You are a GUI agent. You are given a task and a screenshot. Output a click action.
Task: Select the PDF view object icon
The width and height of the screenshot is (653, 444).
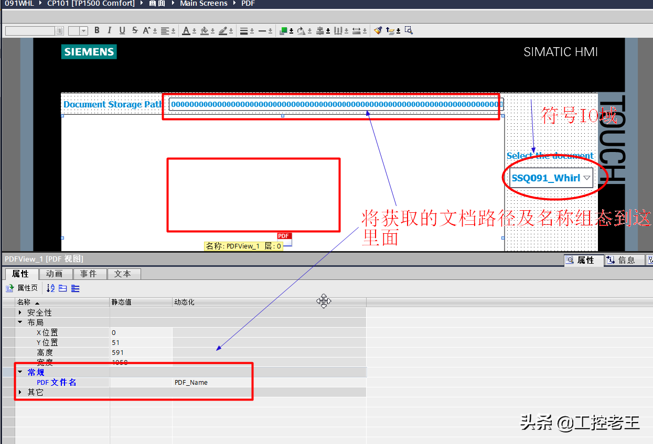(284, 239)
